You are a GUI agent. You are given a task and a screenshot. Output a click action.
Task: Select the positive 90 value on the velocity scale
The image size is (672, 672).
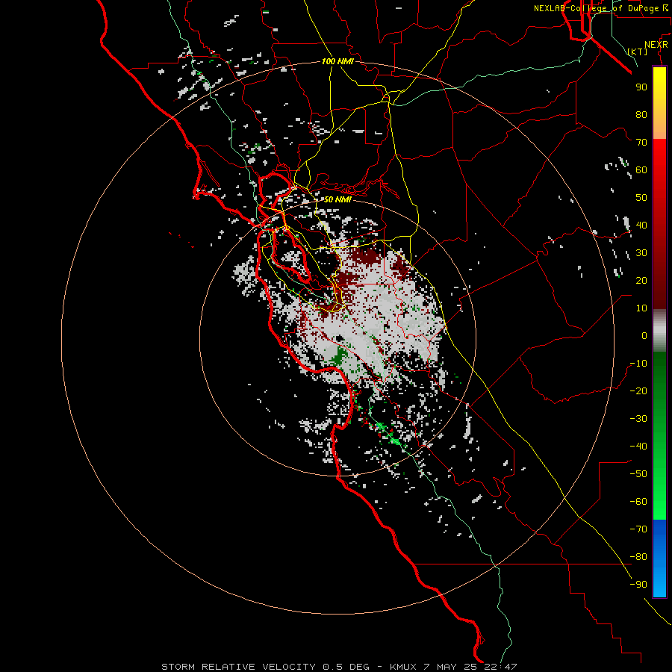point(641,87)
